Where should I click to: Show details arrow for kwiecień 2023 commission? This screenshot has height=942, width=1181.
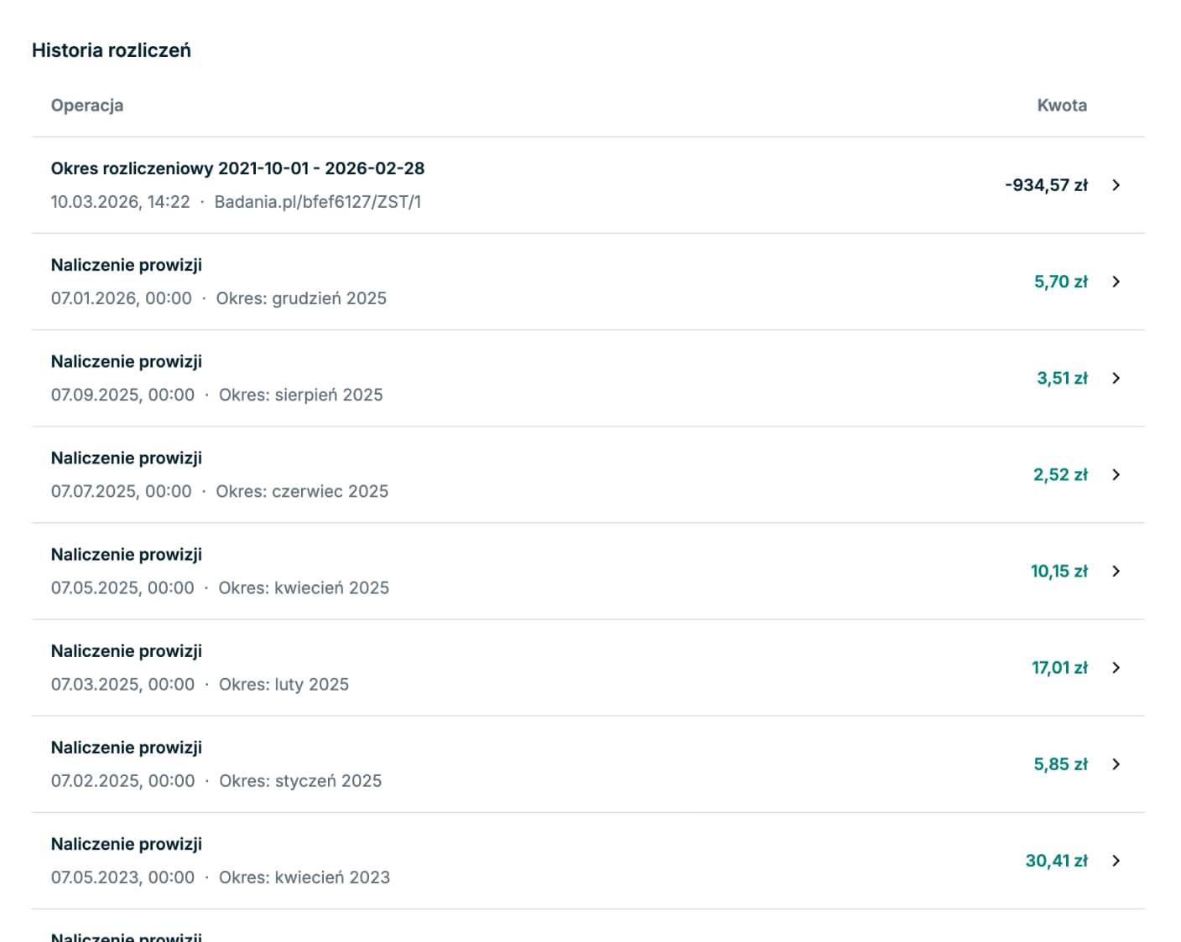click(x=1116, y=860)
